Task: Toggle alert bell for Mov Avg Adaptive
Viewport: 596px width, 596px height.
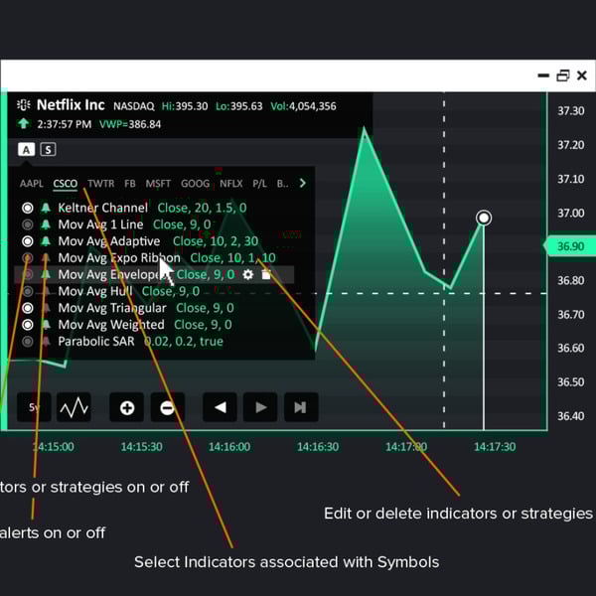Action: click(x=46, y=241)
